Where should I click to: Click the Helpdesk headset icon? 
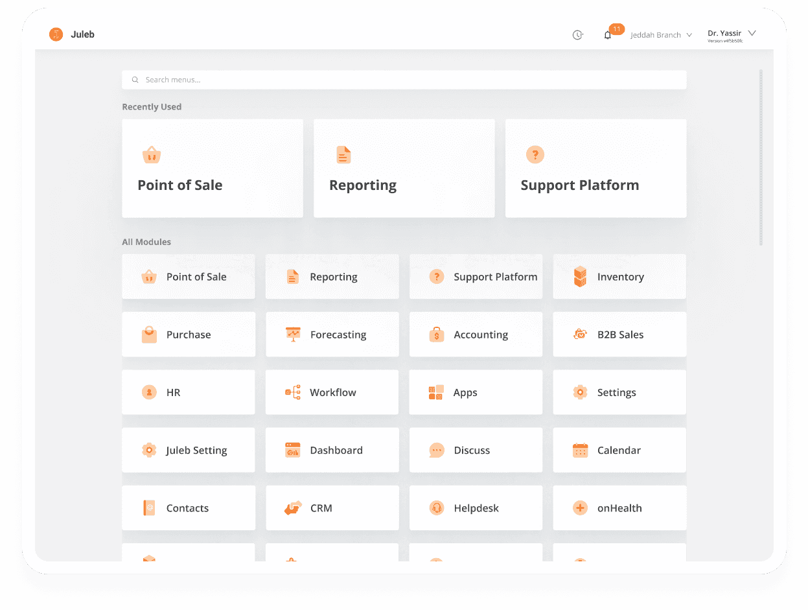point(437,508)
